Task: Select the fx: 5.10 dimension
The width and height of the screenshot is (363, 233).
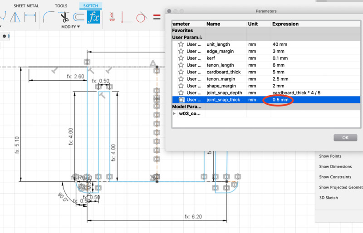Action: (17, 145)
